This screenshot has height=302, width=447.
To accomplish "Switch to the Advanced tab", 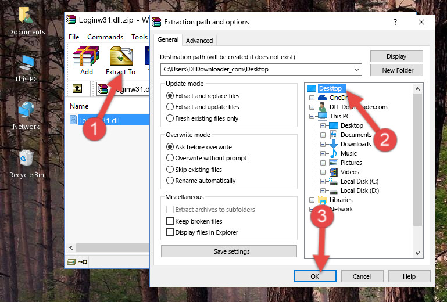I will 199,41.
